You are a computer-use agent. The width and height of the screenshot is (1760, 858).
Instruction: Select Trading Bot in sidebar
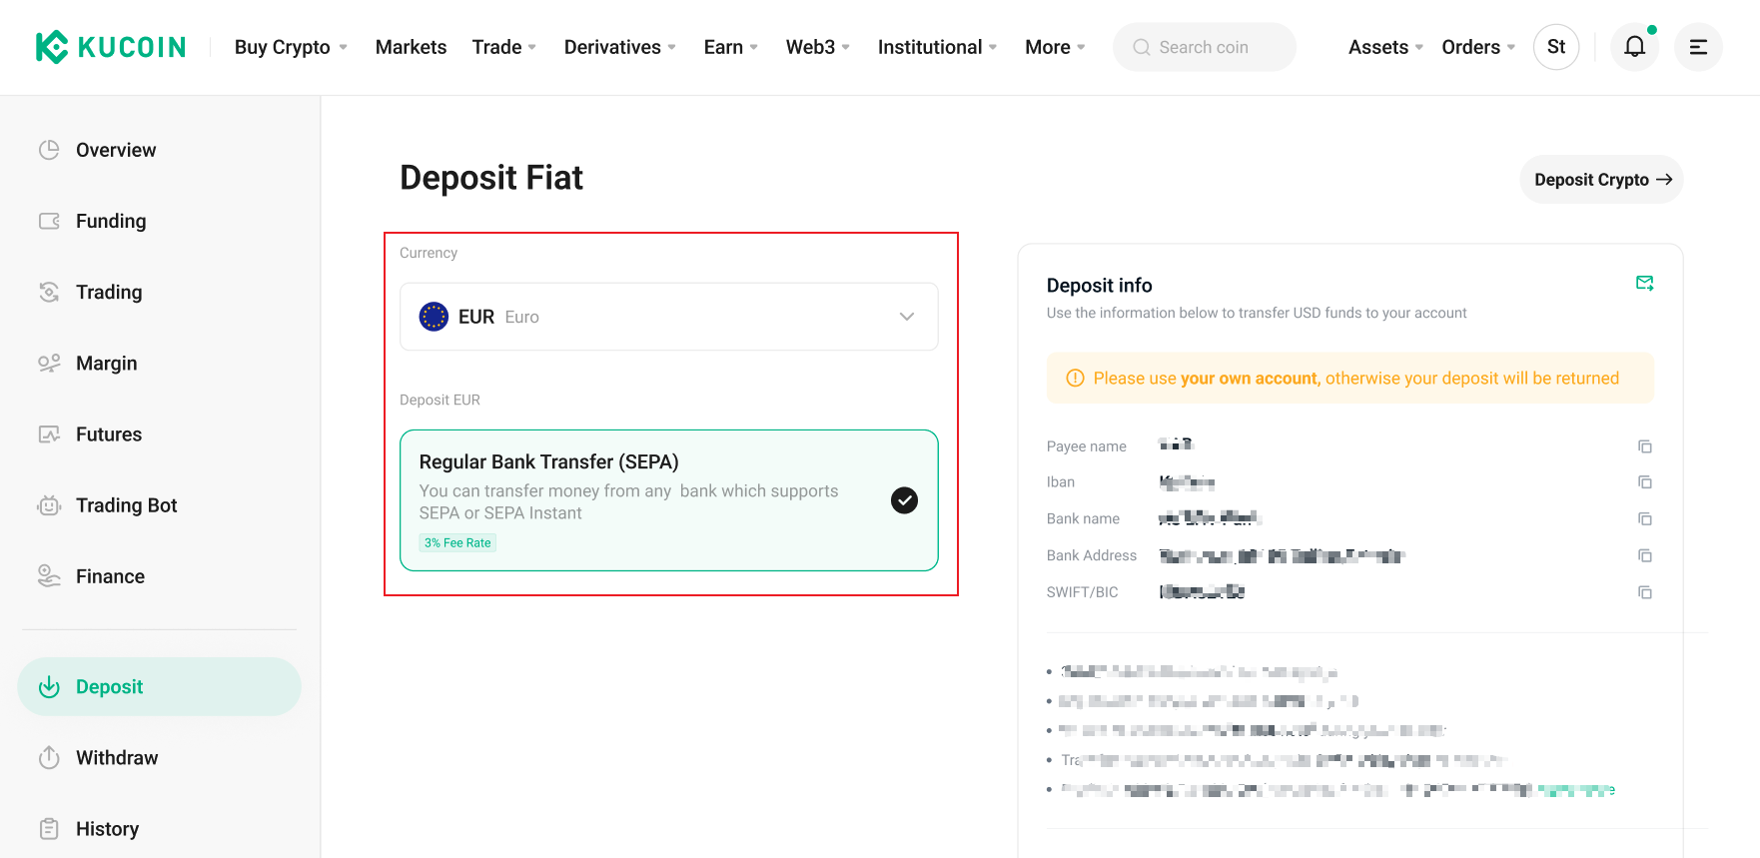[126, 505]
